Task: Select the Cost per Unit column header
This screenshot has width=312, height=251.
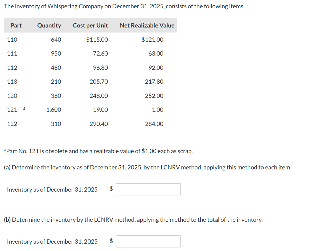Action: tap(90, 25)
